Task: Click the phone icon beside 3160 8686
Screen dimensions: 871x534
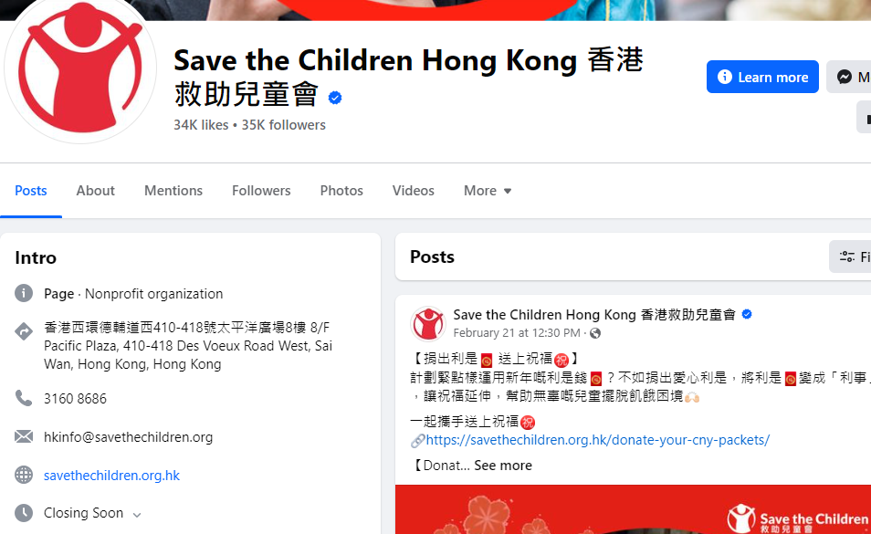Action: [x=24, y=398]
